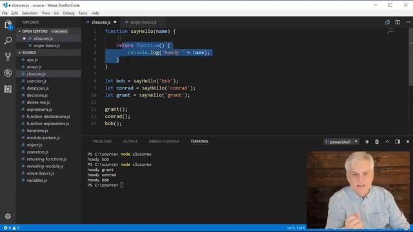This screenshot has width=413, height=232.
Task: Click the terminal prompt input line
Action: click(105, 185)
